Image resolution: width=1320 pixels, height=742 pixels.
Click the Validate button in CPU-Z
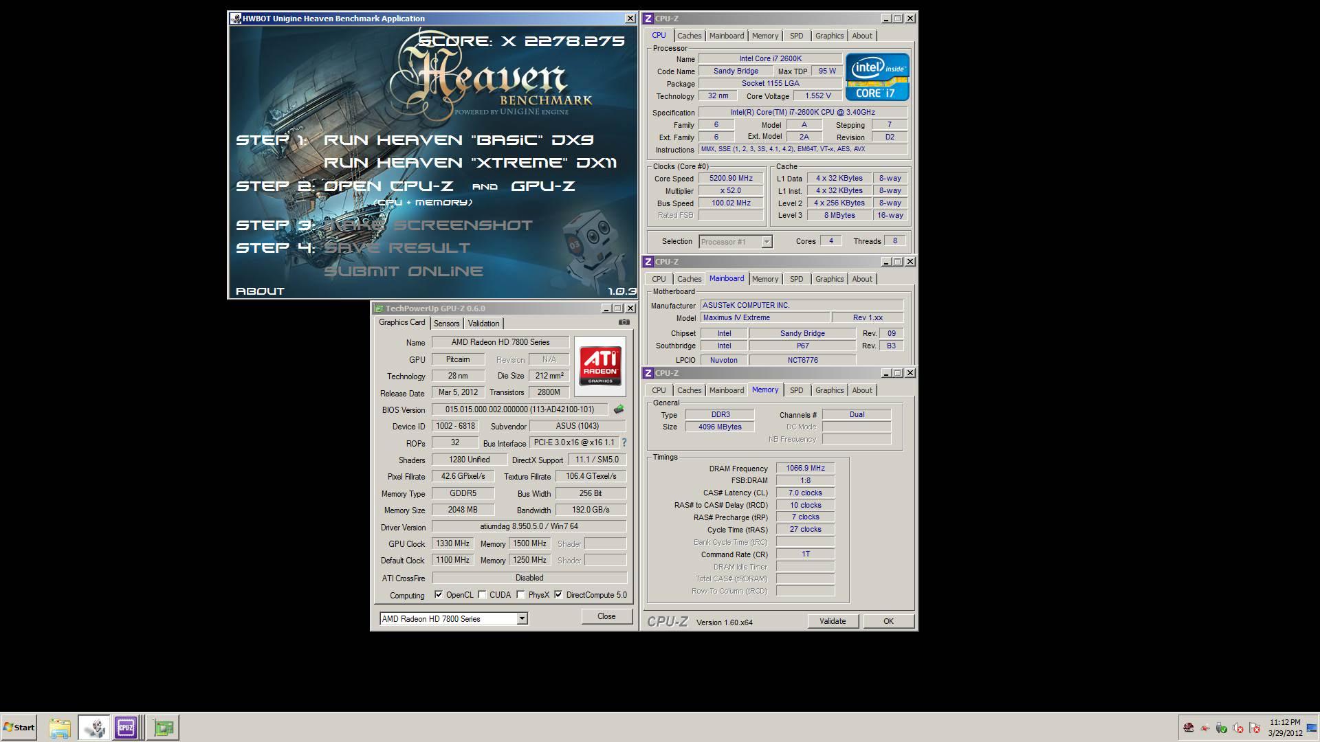tap(833, 621)
